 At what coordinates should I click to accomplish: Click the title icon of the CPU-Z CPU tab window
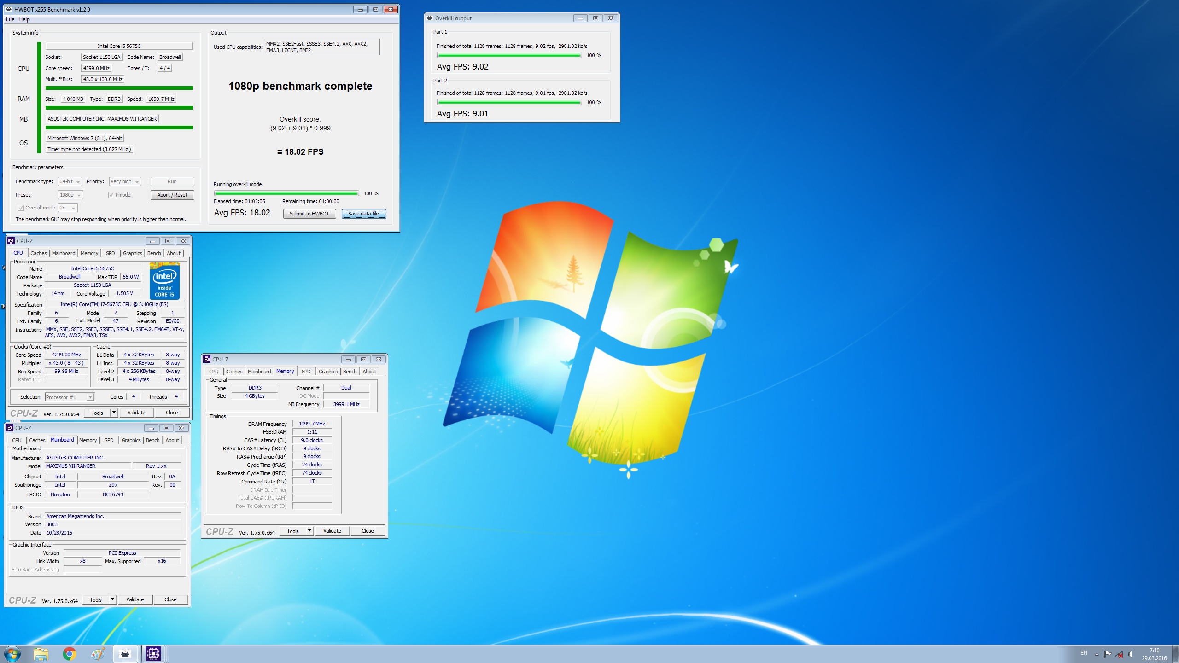pyautogui.click(x=11, y=241)
